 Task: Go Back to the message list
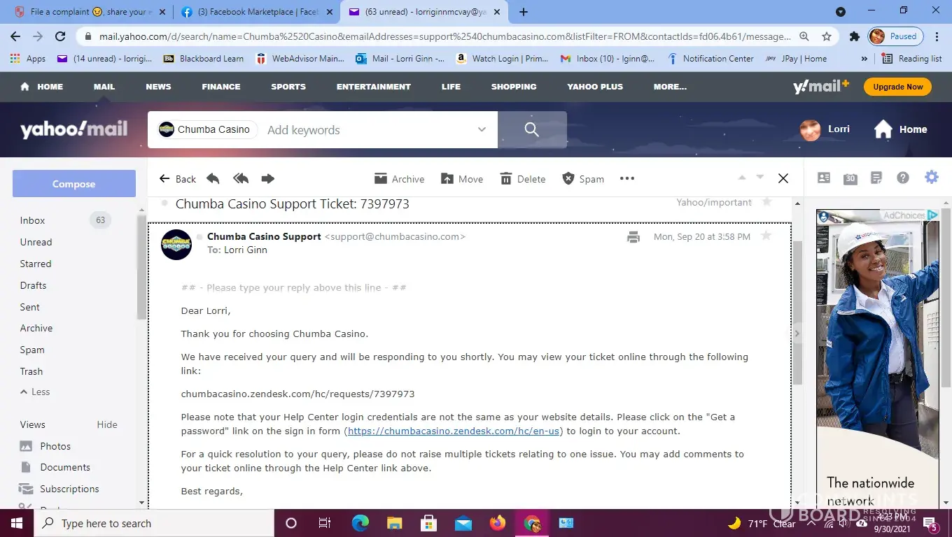178,179
